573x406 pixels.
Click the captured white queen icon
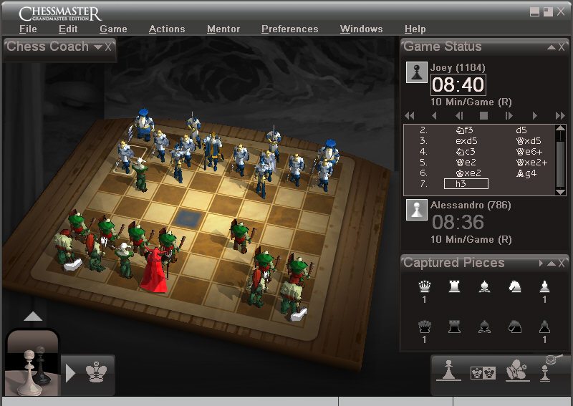click(x=424, y=286)
